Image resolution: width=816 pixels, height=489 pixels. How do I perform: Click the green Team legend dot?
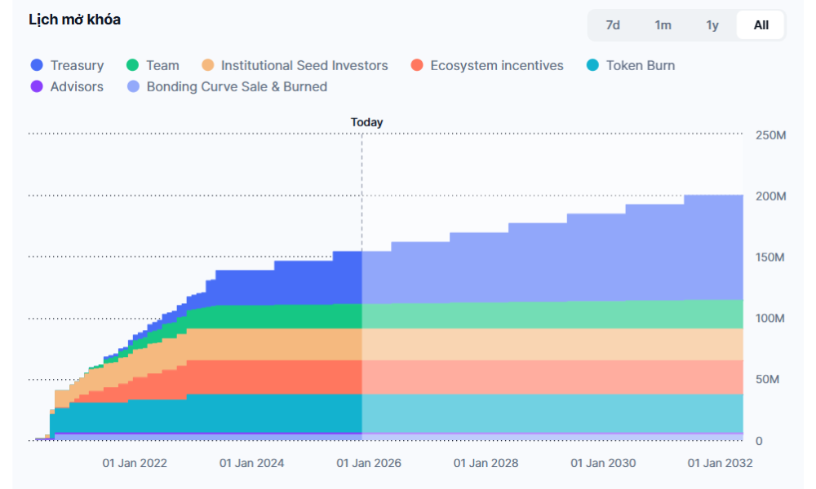(133, 65)
